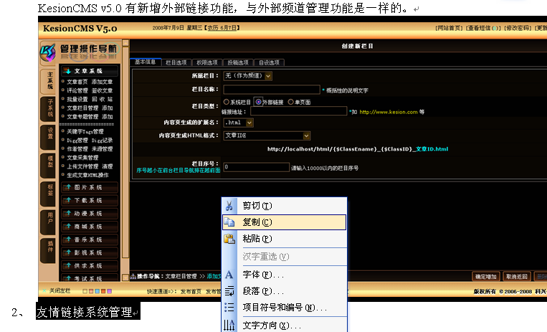Open the 查看短信 header link
Image resolution: width=547 pixels, height=332 pixels.
(x=483, y=28)
